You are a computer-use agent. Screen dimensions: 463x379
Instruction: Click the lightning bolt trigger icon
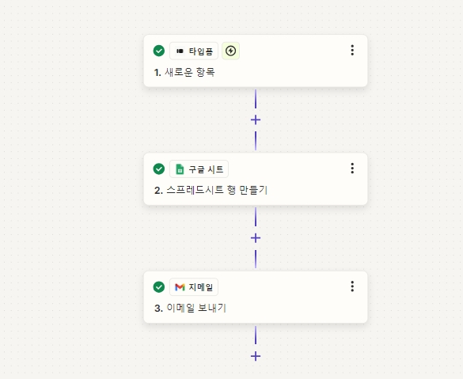click(x=230, y=51)
